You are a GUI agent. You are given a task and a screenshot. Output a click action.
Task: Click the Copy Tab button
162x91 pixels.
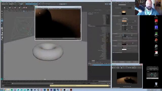point(129,62)
